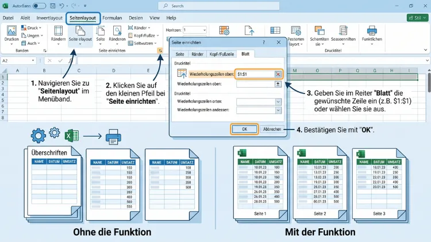Image resolution: width=431 pixels, height=242 pixels.
Task: Click the formula bar confirm checkmark icon
Action: coord(60,61)
